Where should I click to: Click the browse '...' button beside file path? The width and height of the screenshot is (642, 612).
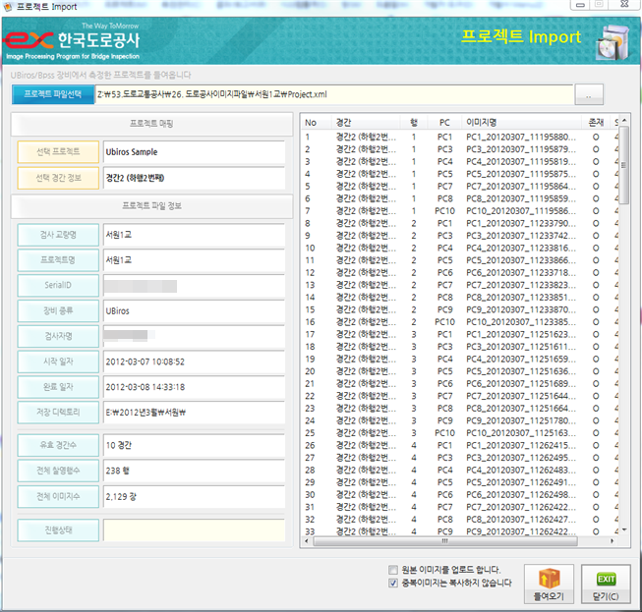tap(589, 94)
